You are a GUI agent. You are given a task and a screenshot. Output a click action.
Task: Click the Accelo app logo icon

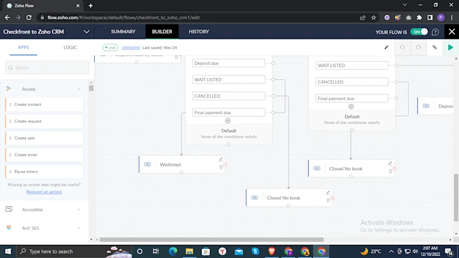9,88
